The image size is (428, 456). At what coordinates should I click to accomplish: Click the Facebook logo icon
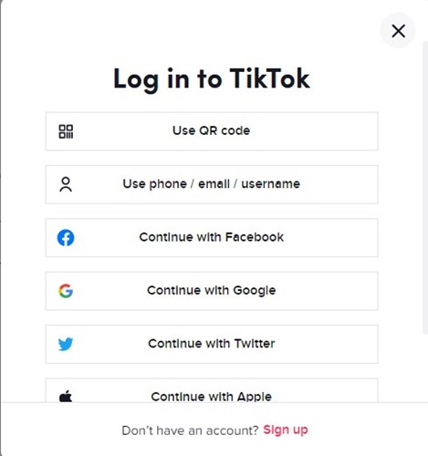point(66,238)
